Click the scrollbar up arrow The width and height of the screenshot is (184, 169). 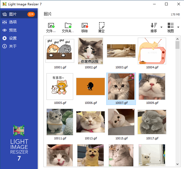coord(177,39)
